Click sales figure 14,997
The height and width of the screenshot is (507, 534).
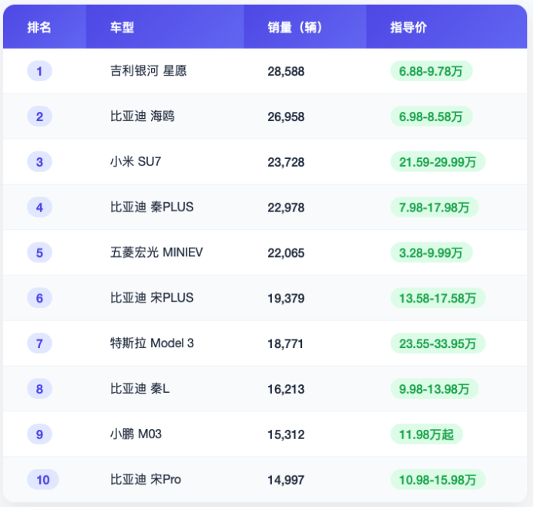point(286,479)
